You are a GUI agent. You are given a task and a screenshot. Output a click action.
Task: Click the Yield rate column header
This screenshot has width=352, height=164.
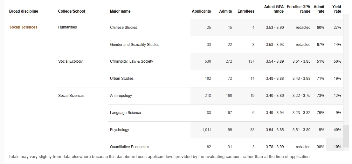tap(336, 9)
